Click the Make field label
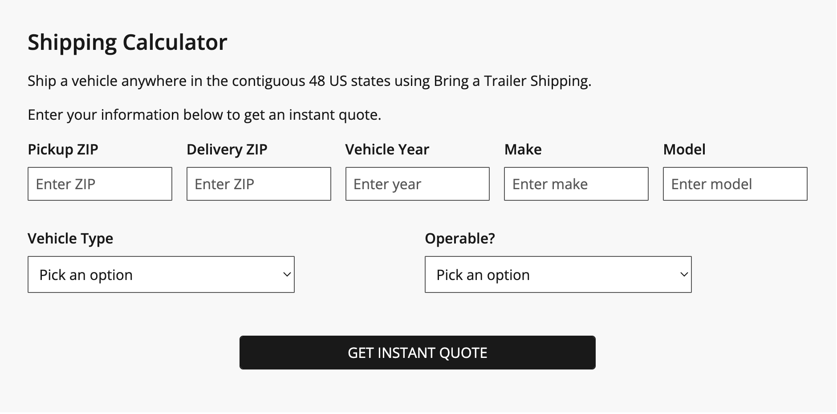Image resolution: width=837 pixels, height=414 pixels. tap(523, 150)
